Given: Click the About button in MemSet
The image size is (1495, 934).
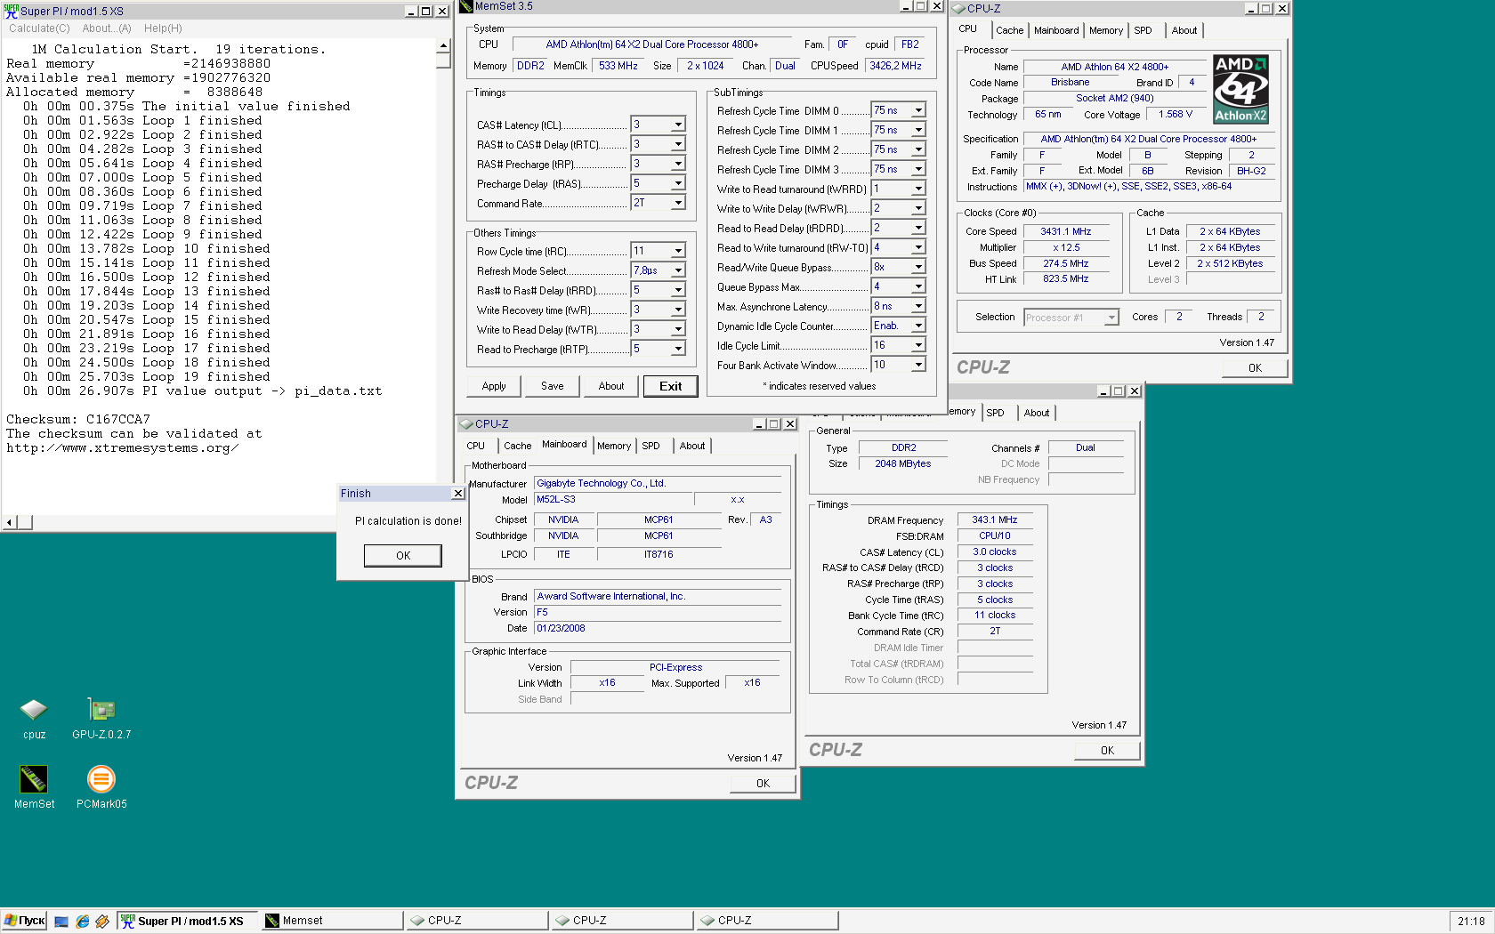Looking at the screenshot, I should pos(610,386).
